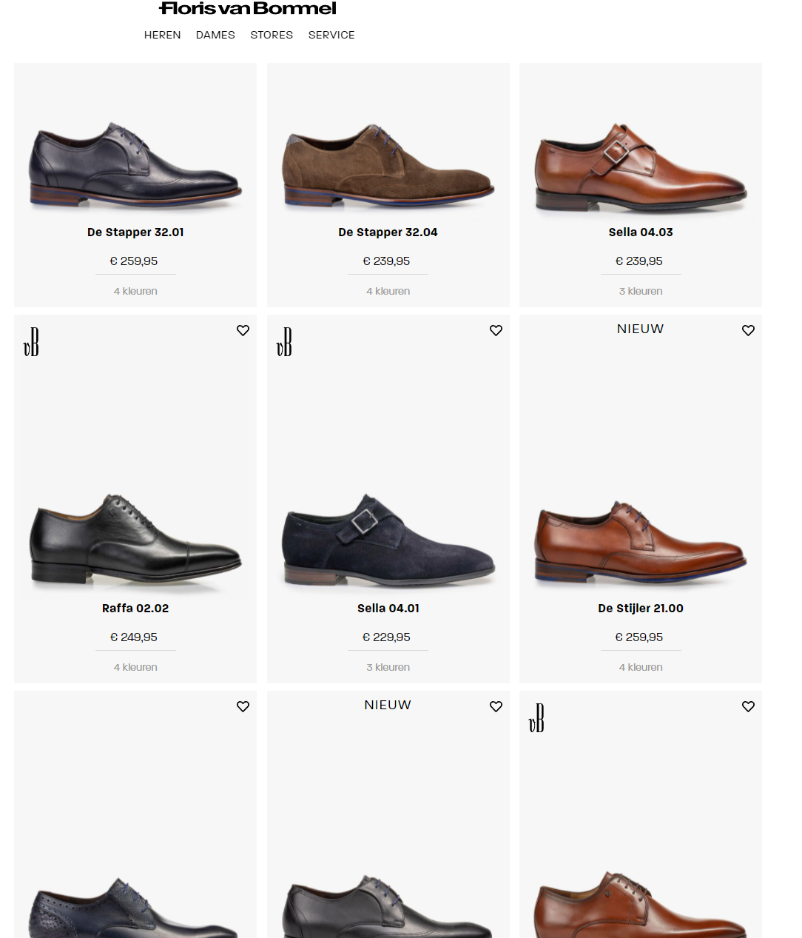
Task: Heart the bottom-right cognac lace-up shoe
Action: point(748,706)
